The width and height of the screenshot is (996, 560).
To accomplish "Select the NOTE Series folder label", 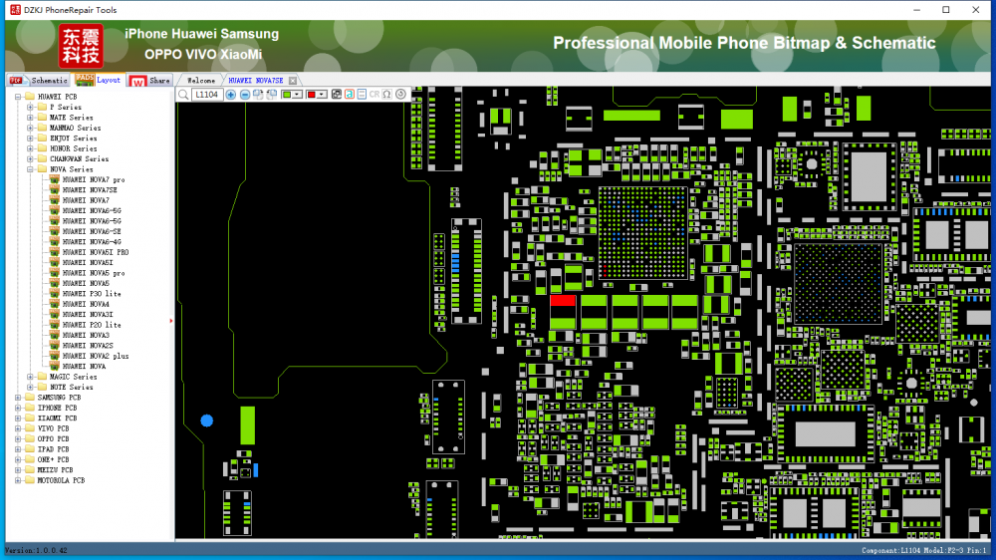I will coord(71,387).
